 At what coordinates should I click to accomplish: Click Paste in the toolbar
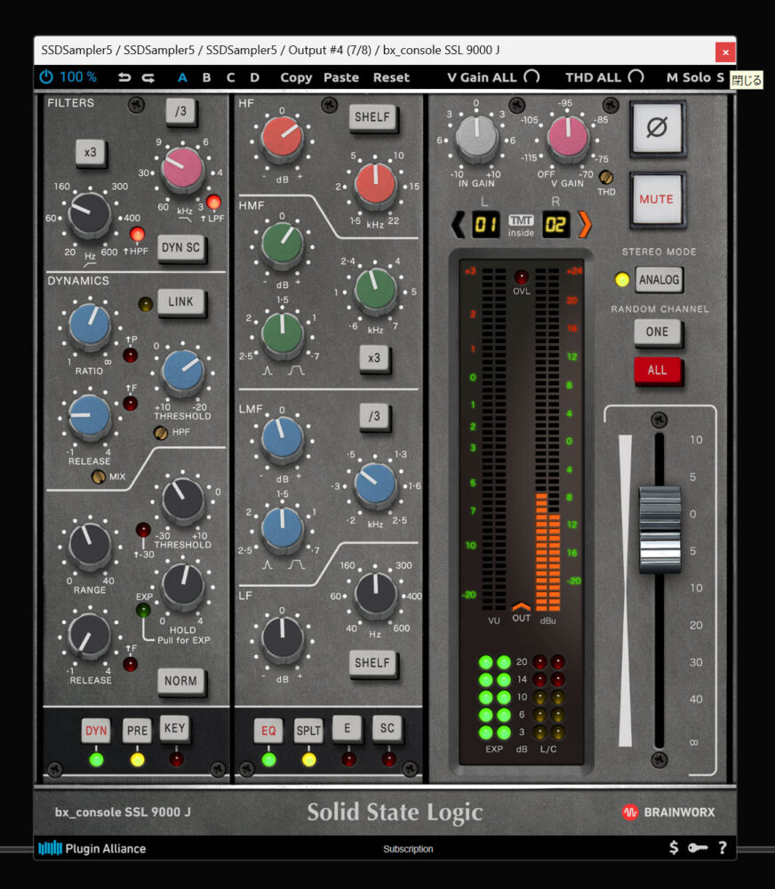point(341,77)
